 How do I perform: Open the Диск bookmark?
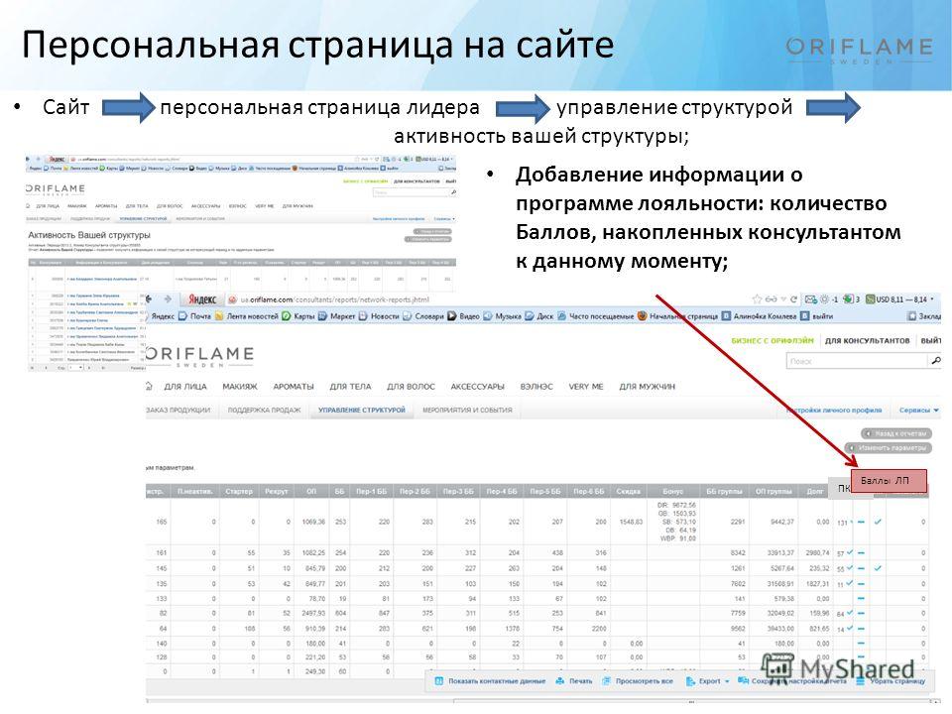[539, 316]
